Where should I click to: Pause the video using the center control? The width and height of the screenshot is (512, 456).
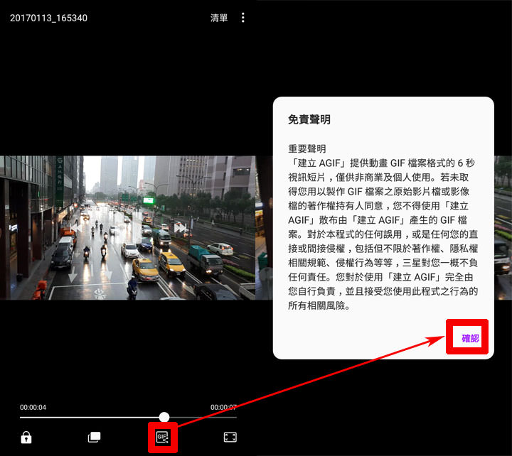128,228
